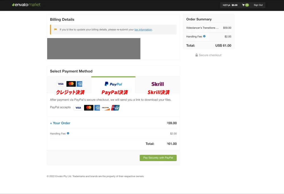284x194 pixels.
Task: Click the Order Summary heading
Action: pos(199,19)
